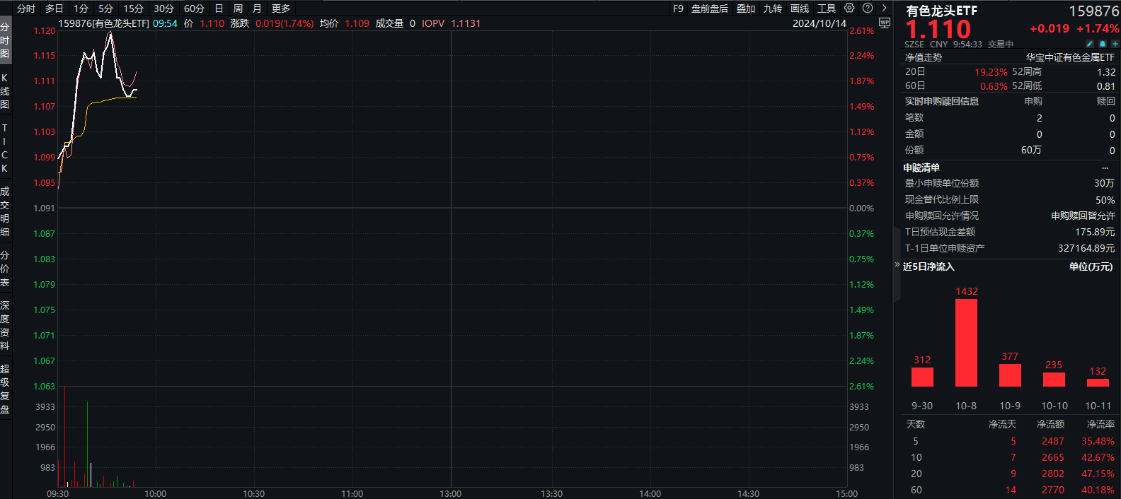This screenshot has height=499, width=1121.
Task: Open 工具 menu in chart toolbar
Action: pos(827,8)
